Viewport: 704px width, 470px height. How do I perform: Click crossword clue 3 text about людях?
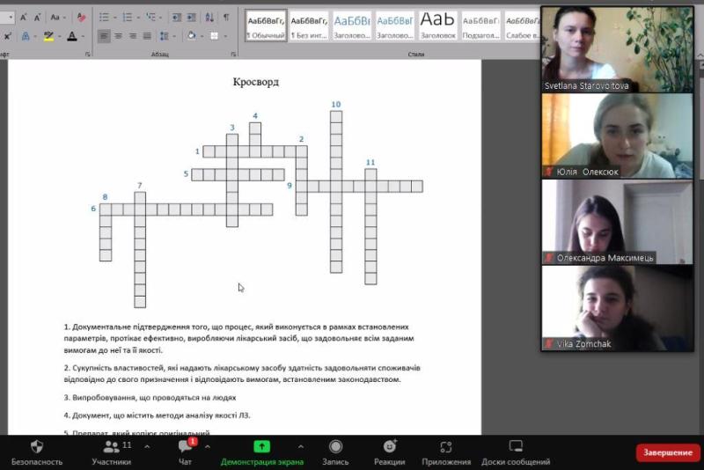tap(150, 398)
